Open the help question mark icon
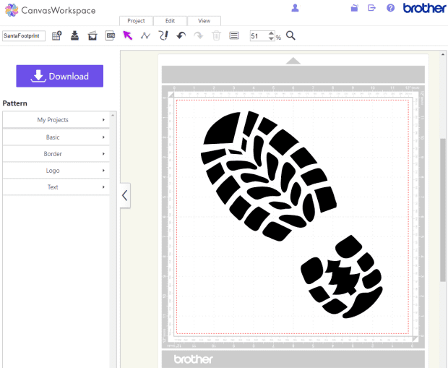448x368 pixels. pos(390,8)
